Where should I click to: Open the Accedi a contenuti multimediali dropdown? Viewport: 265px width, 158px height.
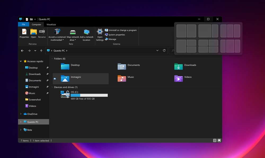63,40
